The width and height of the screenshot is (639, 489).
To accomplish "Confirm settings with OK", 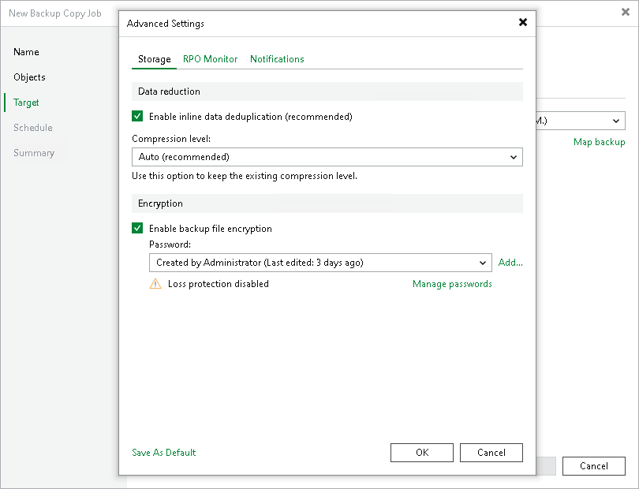I will pyautogui.click(x=421, y=453).
